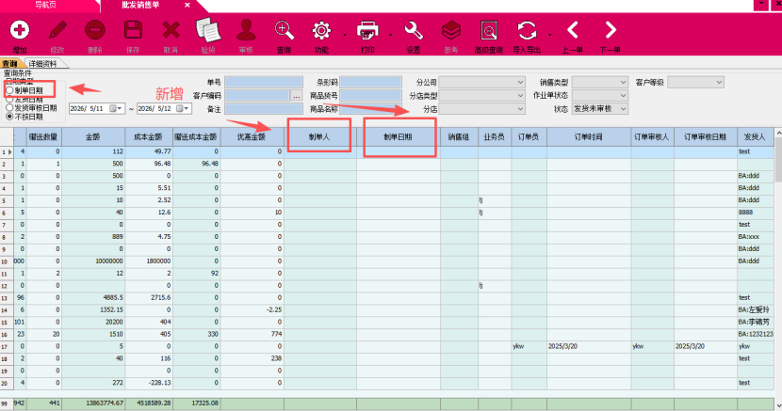782x411 pixels.
Task: Click the 删除 (delete) toolbar icon
Action: 95,30
